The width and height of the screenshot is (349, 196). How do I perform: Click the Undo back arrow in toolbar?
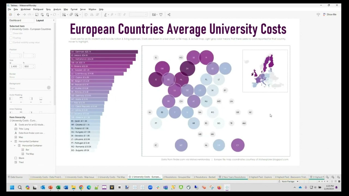(19, 15)
